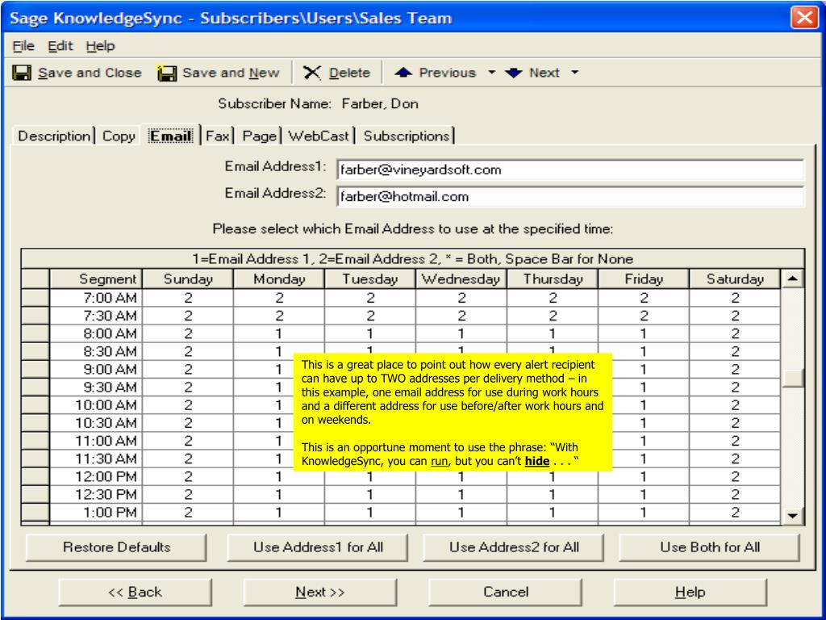
Task: Click the Thursday column header
Action: coord(553,279)
